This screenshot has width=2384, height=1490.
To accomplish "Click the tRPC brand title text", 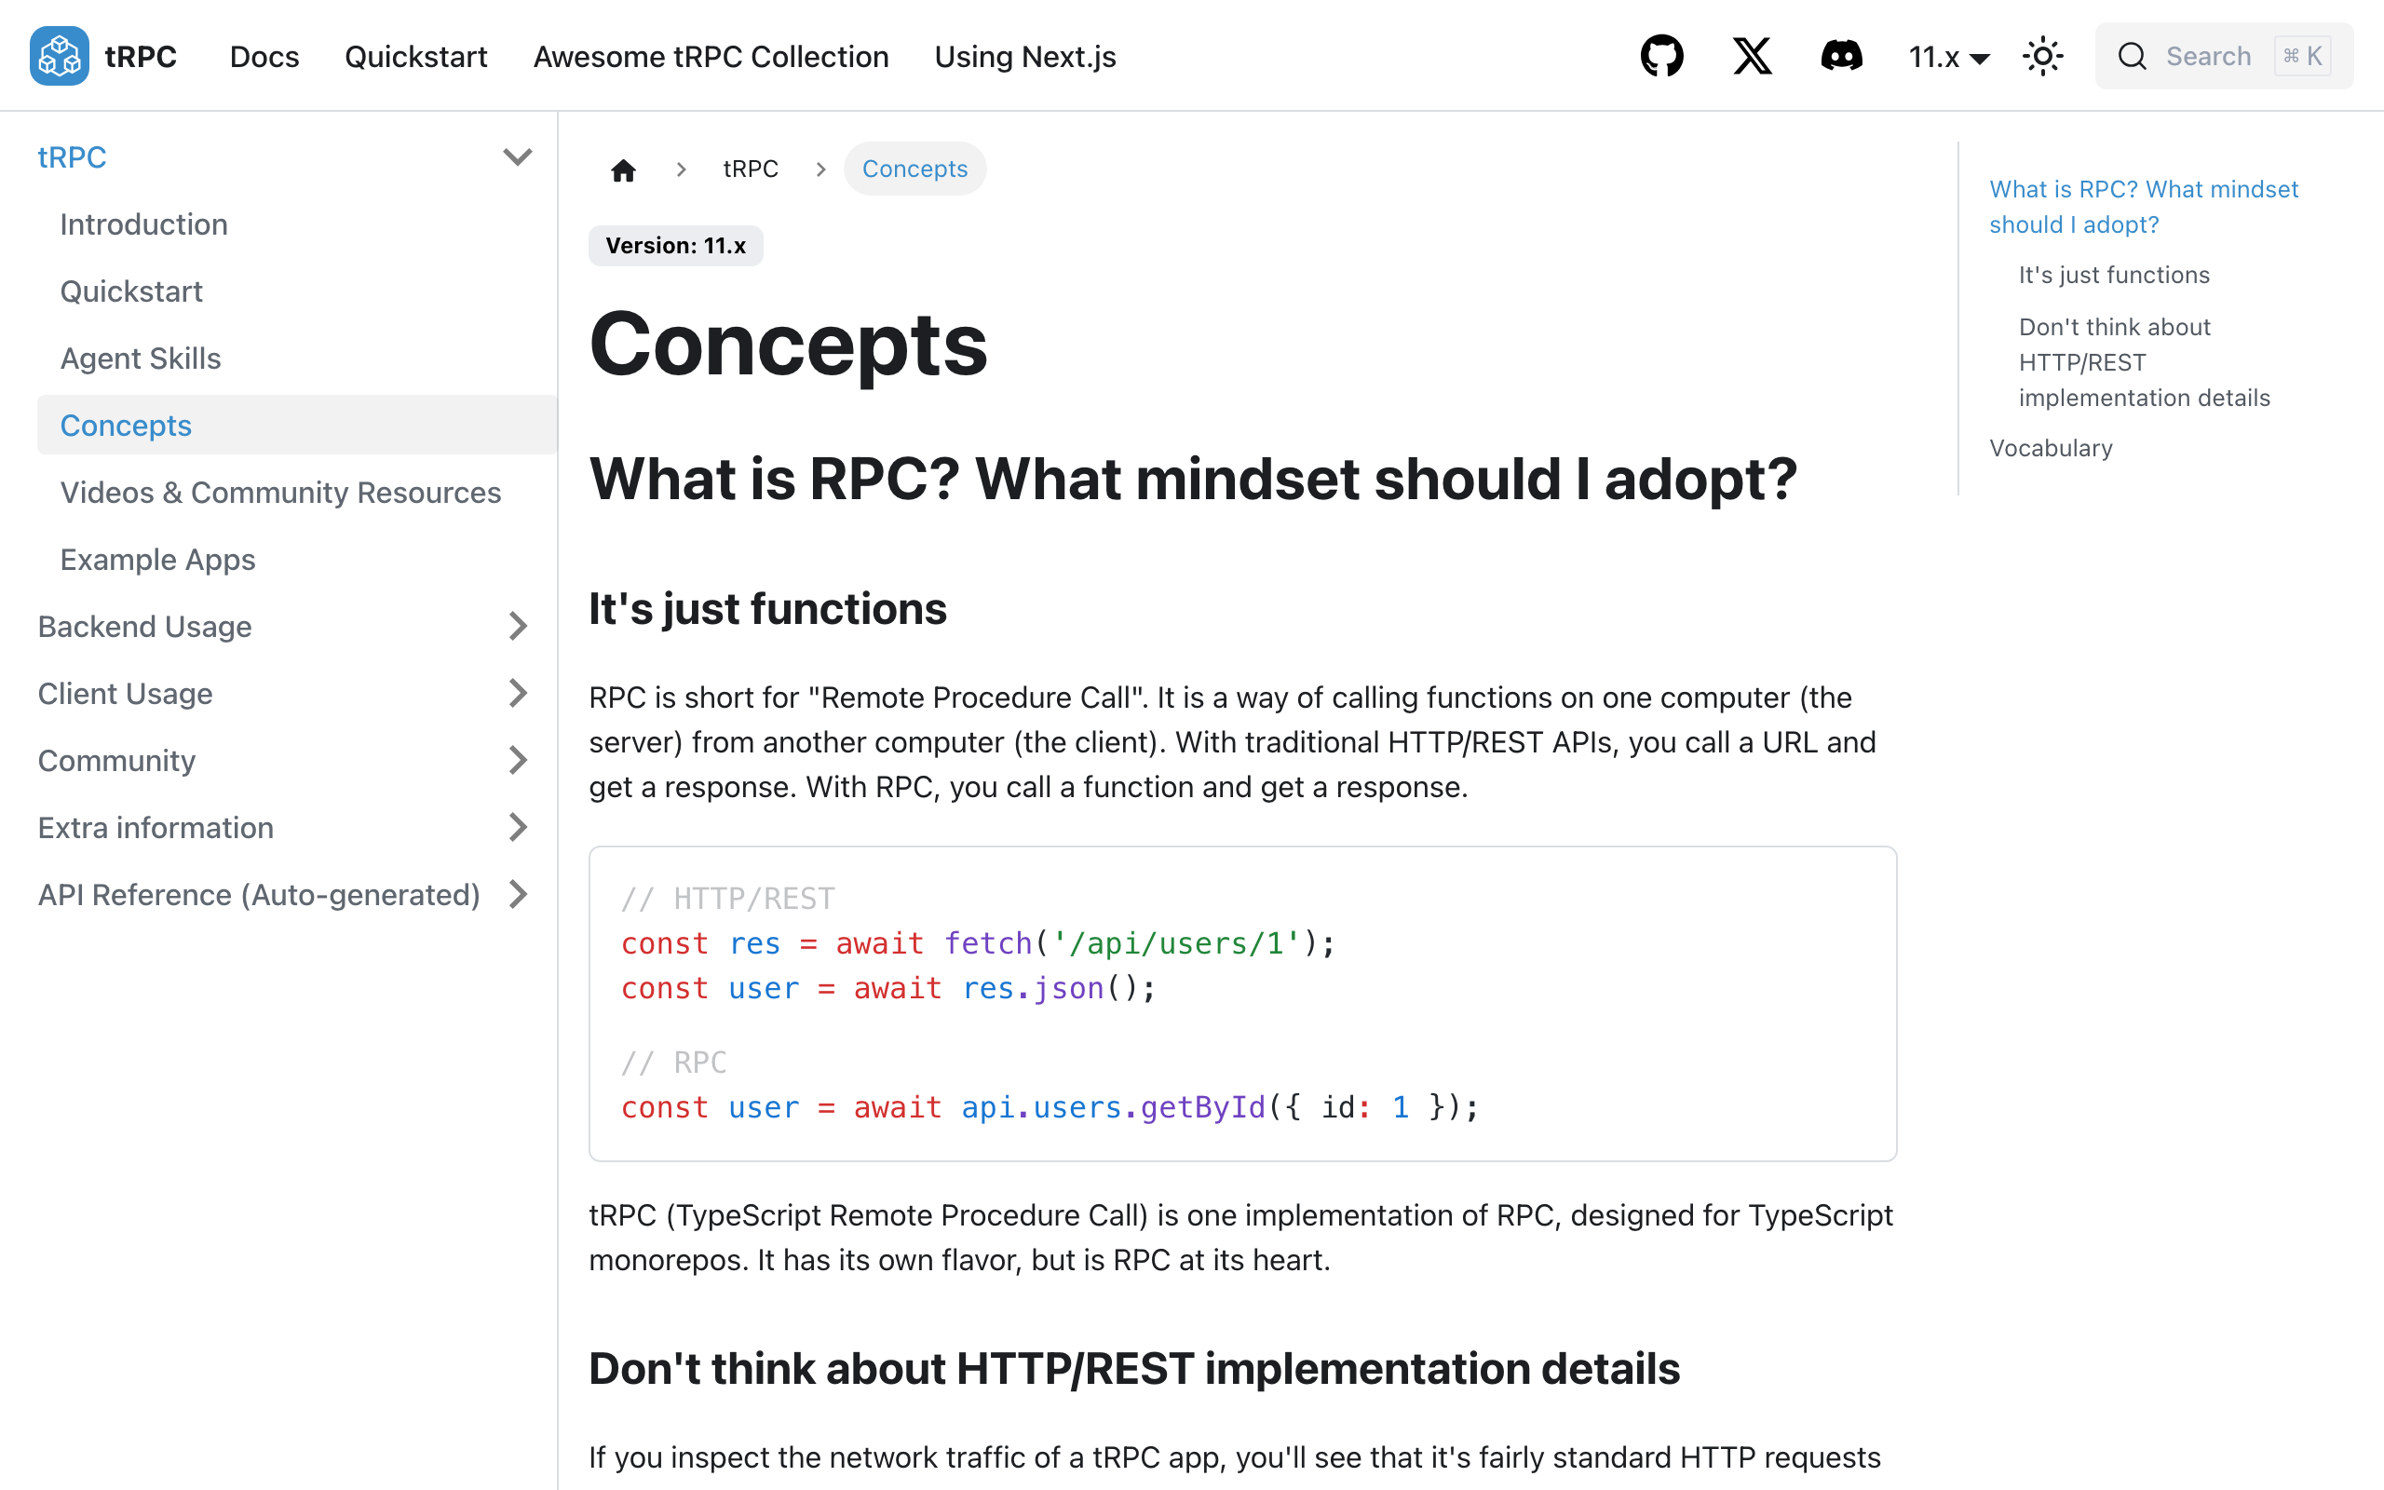I will point(140,56).
